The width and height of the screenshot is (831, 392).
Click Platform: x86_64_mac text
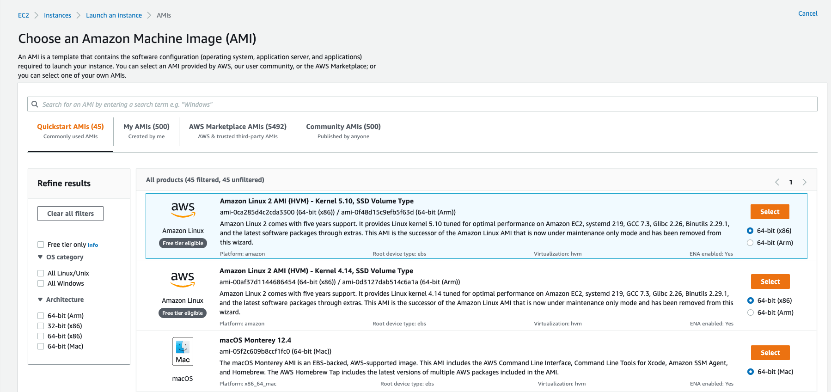point(248,384)
